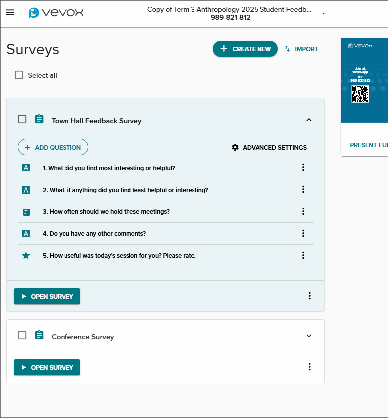The image size is (388, 418).
Task: Open the session title dropdown
Action: tap(323, 13)
